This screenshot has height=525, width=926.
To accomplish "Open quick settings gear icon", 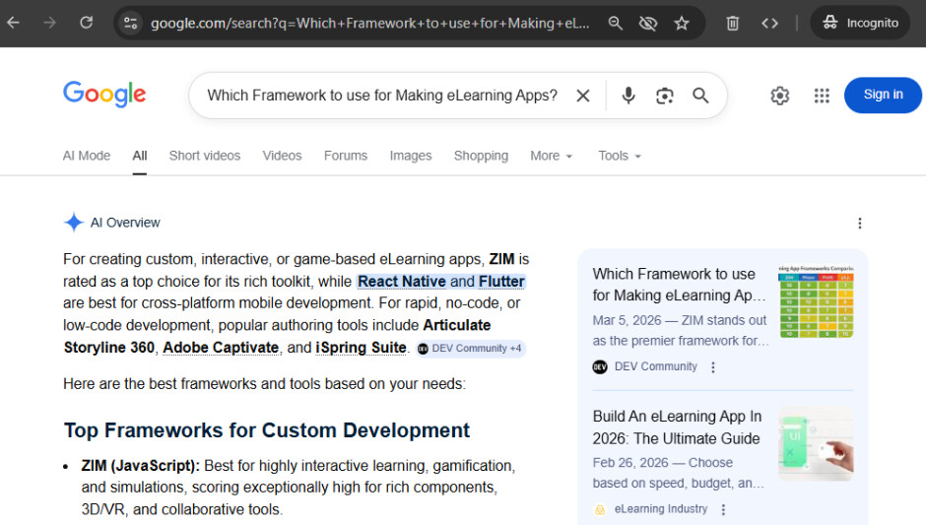I will click(x=780, y=96).
